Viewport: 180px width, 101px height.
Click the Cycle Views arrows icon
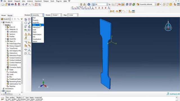pyautogui.click(x=39, y=4)
